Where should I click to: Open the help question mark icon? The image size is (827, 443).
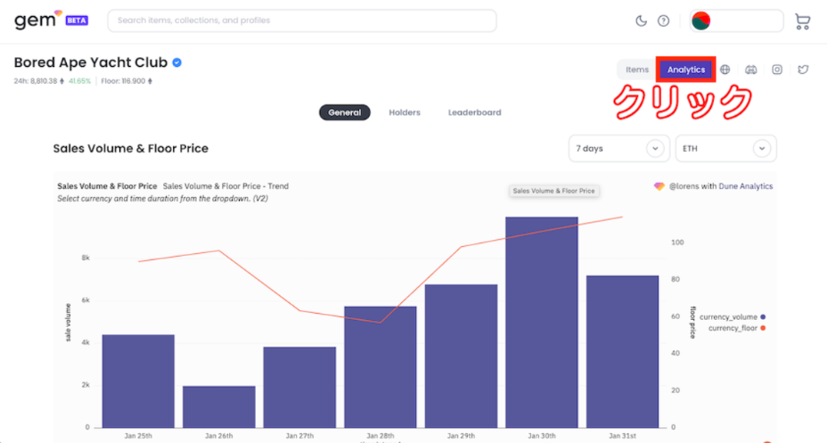point(664,21)
